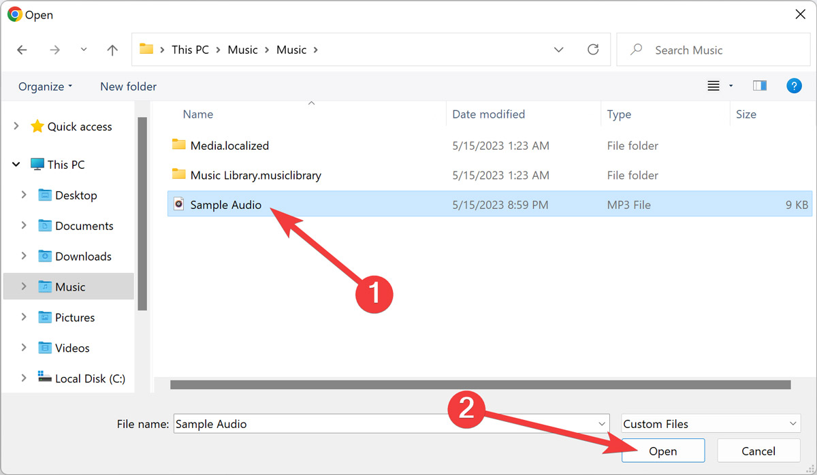The height and width of the screenshot is (475, 817).
Task: Click the folder icon in the address bar
Action: tap(146, 49)
